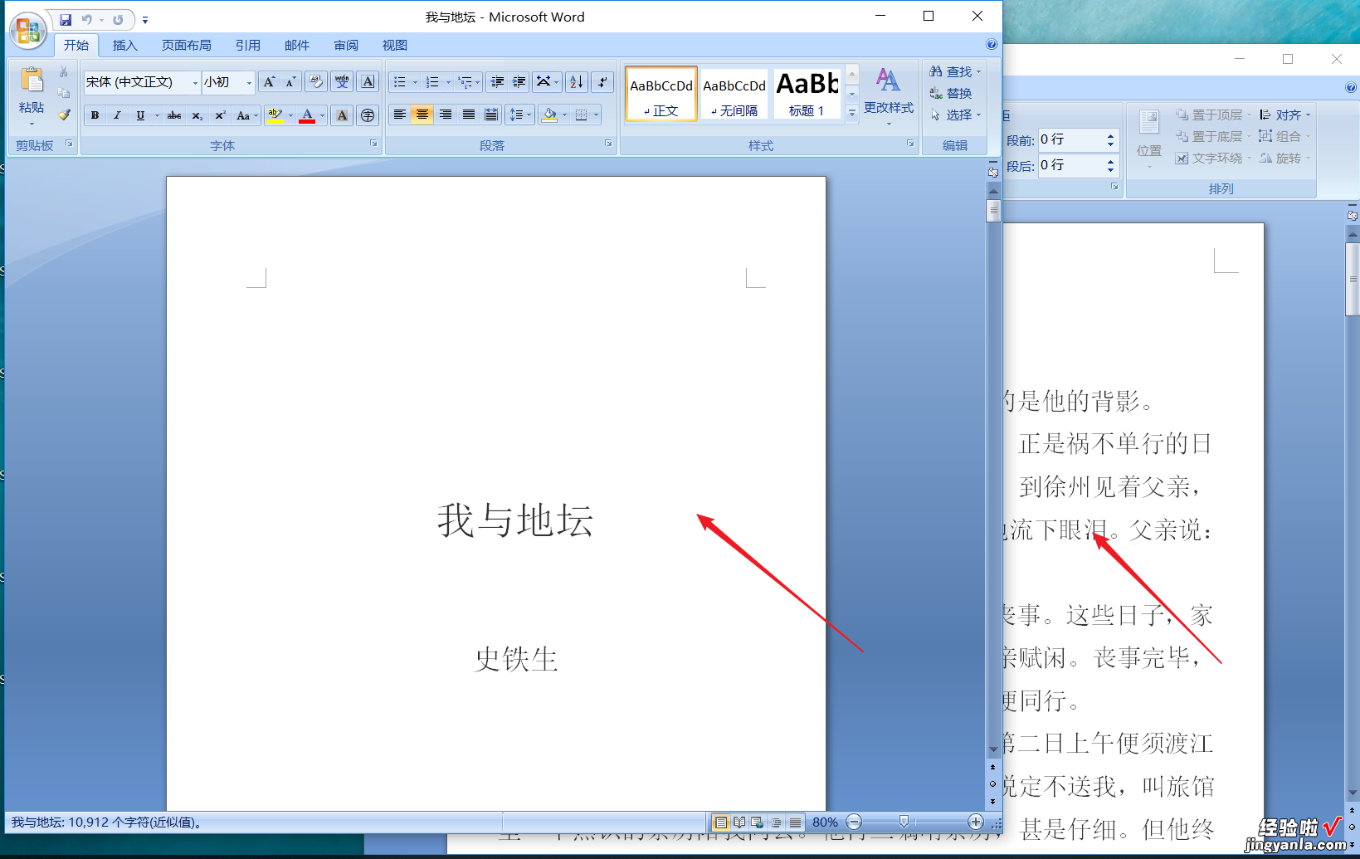1360x859 pixels.
Task: Toggle Bold formatting
Action: (x=95, y=115)
